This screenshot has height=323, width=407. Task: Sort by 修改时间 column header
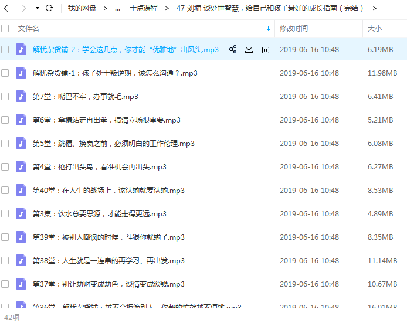tap(294, 28)
